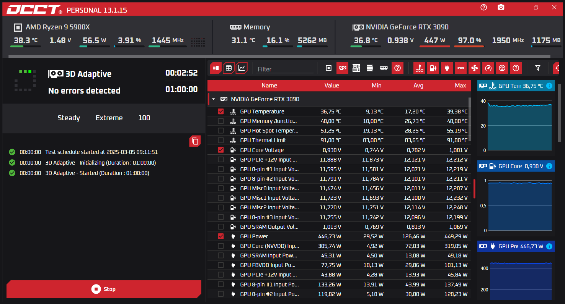Click the graph panel vertical scrollbar
This screenshot has width=565, height=304.
(559, 113)
